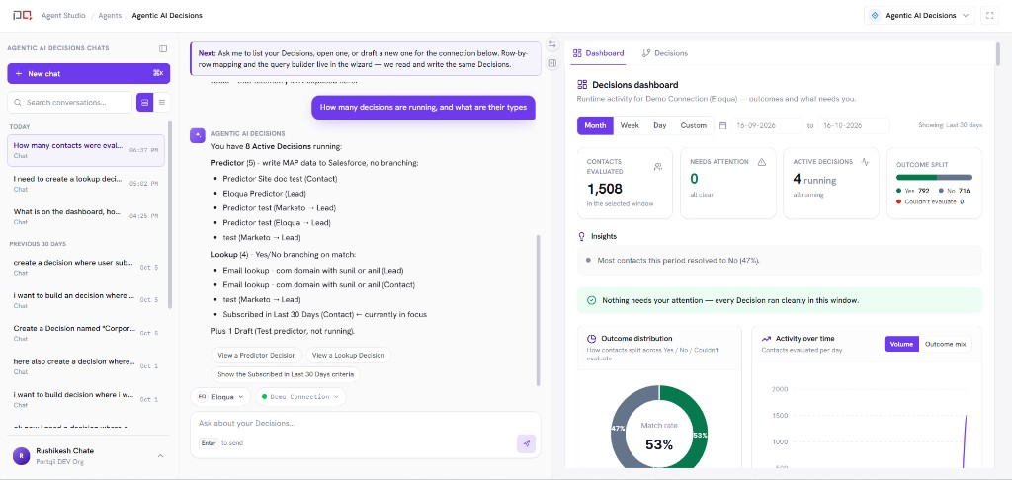This screenshot has width=1012, height=480.
Task: Open the Agentic AI Decisions agent dropdown
Action: pyautogui.click(x=919, y=16)
